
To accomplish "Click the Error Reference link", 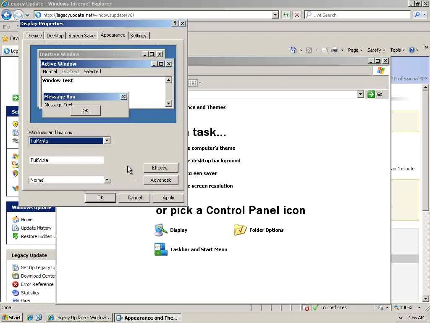I will 37,284.
